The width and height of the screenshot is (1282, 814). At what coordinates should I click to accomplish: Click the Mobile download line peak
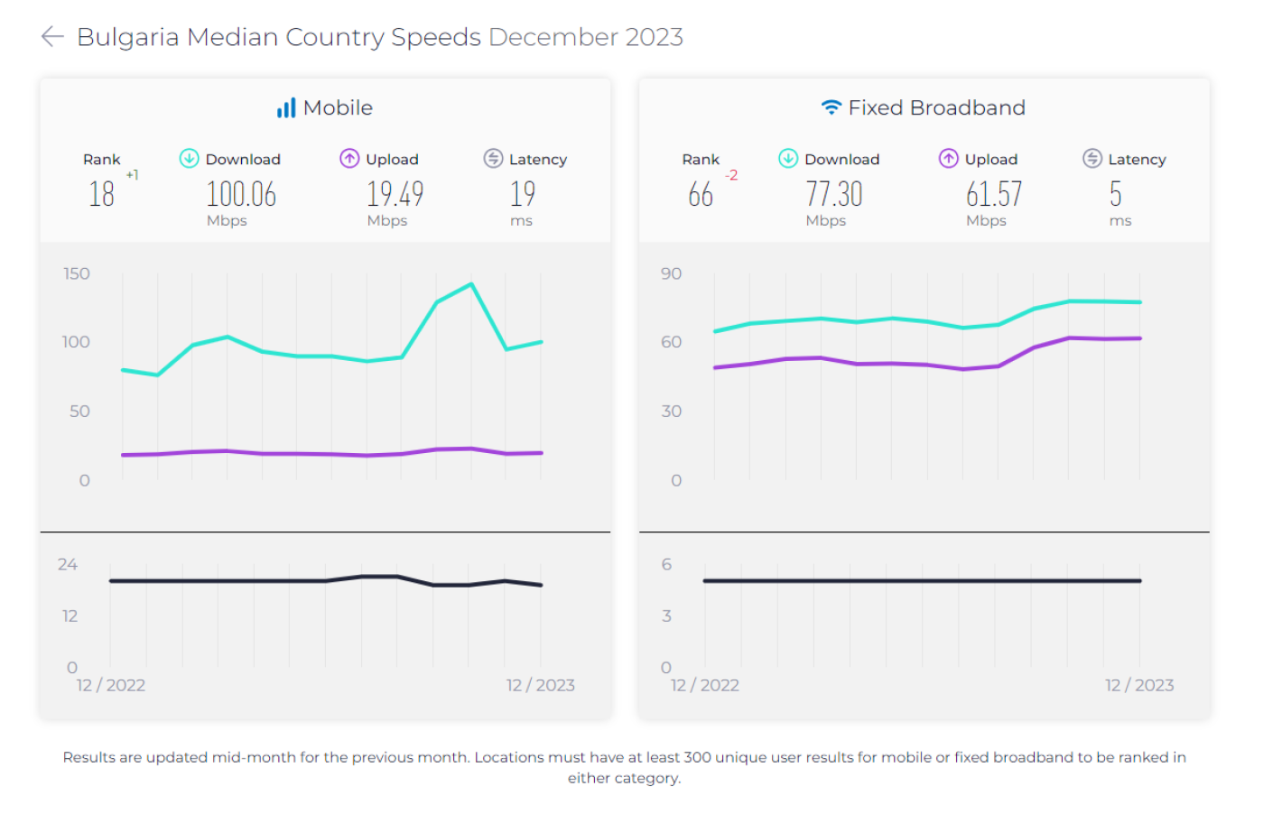click(471, 285)
